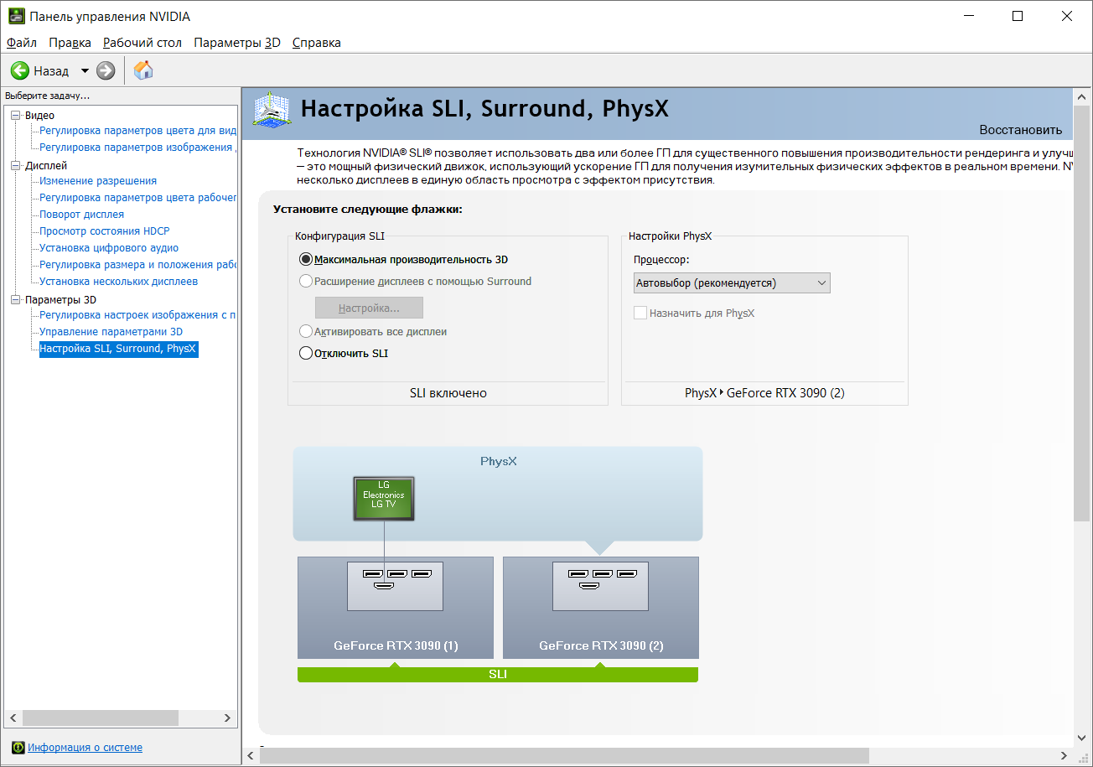This screenshot has height=767, width=1093.
Task: Open 'Регулировка параметров цвета рабочего стола' task
Action: [138, 198]
